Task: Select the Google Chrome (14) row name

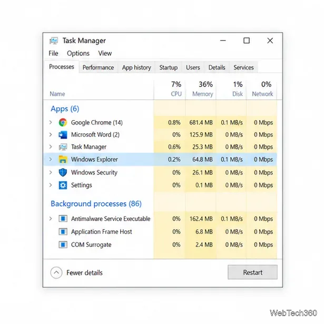Action: [x=97, y=123]
